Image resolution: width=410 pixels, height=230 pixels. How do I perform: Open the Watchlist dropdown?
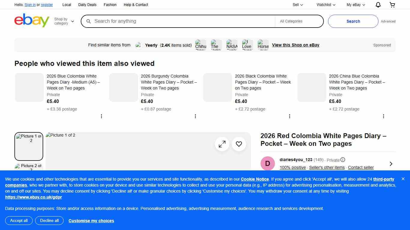(x=326, y=5)
